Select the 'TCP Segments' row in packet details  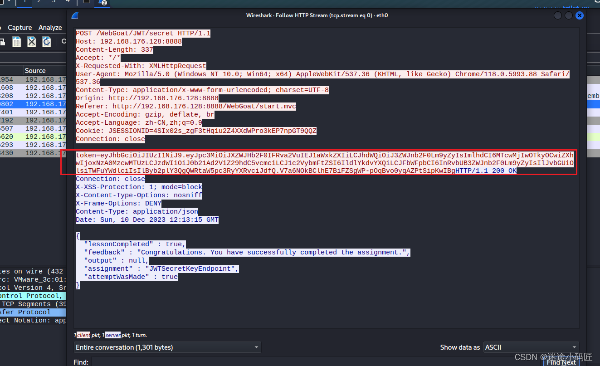[x=33, y=304]
